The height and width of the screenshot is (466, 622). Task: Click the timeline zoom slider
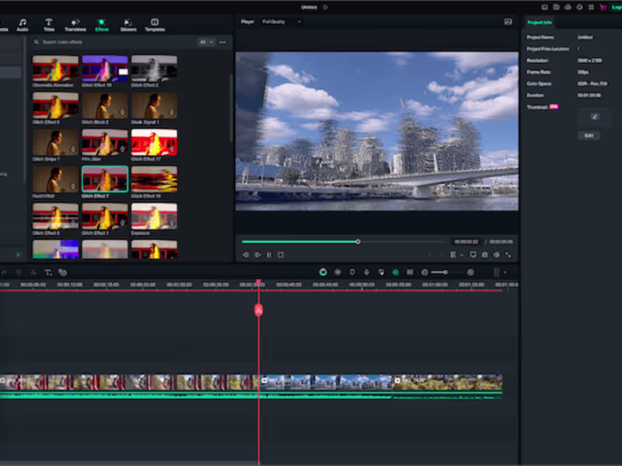tap(447, 273)
